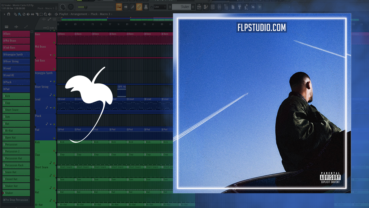Toggle the link (chain) button in toolbar
The image size is (369, 208).
click(139, 7)
